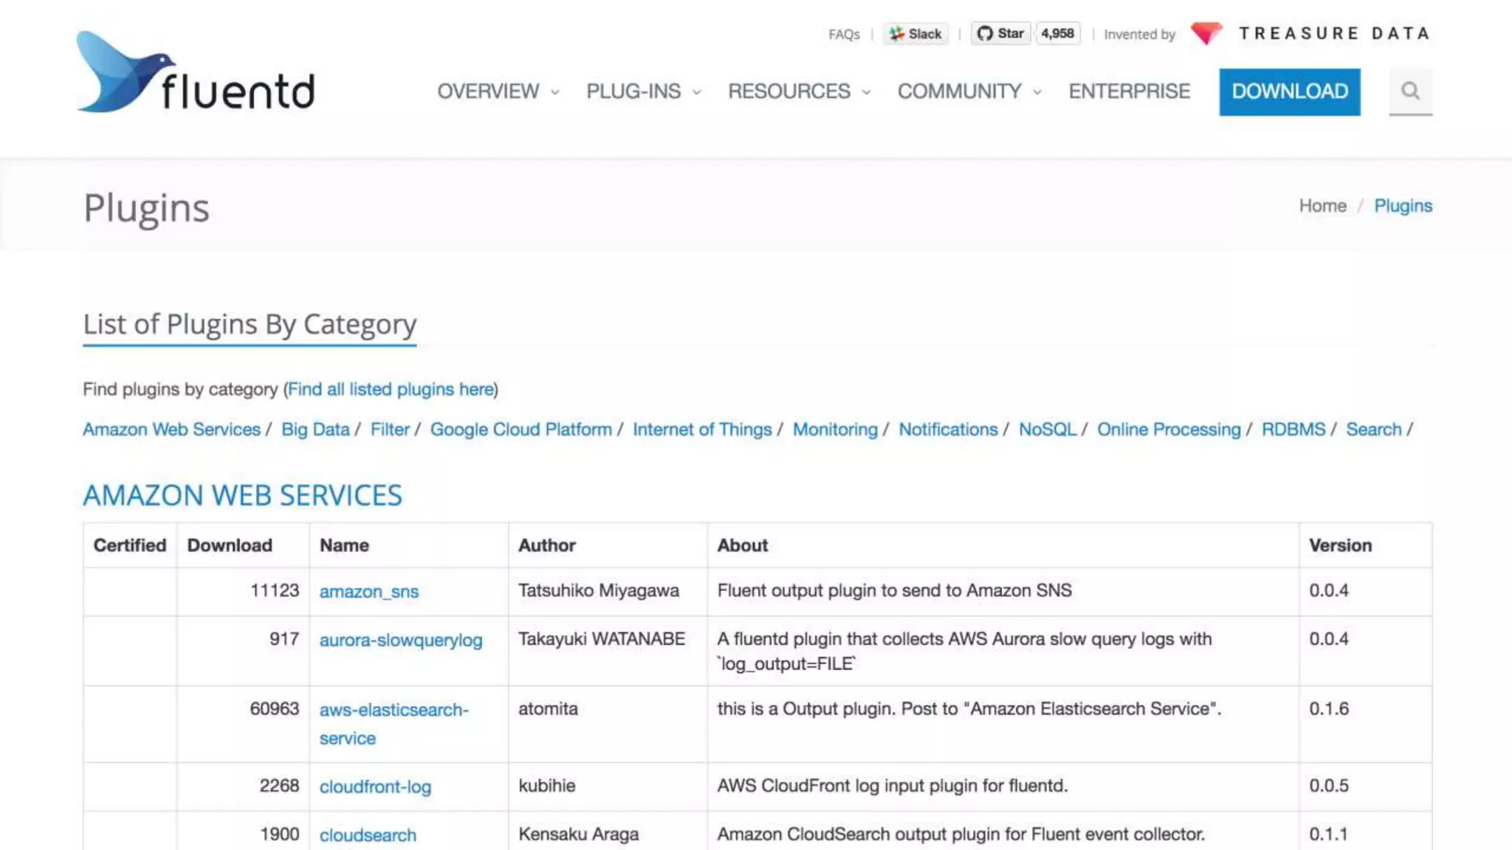Click the Slack badge icon
The width and height of the screenshot is (1512, 850).
[915, 34]
